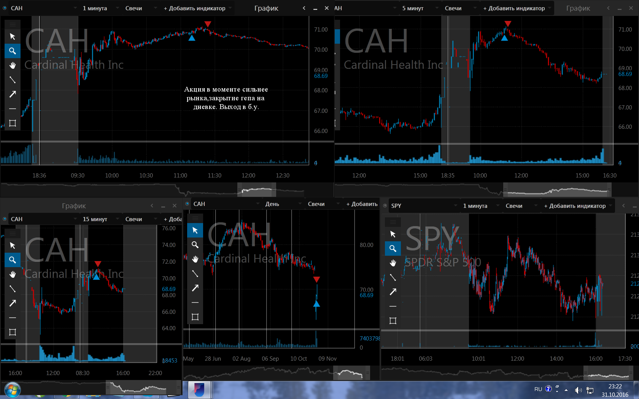Click the navigator range slider under 5-minute chart

(557, 189)
